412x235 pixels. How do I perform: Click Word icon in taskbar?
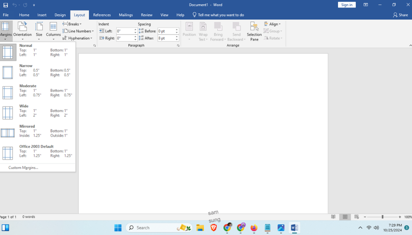pyautogui.click(x=294, y=228)
